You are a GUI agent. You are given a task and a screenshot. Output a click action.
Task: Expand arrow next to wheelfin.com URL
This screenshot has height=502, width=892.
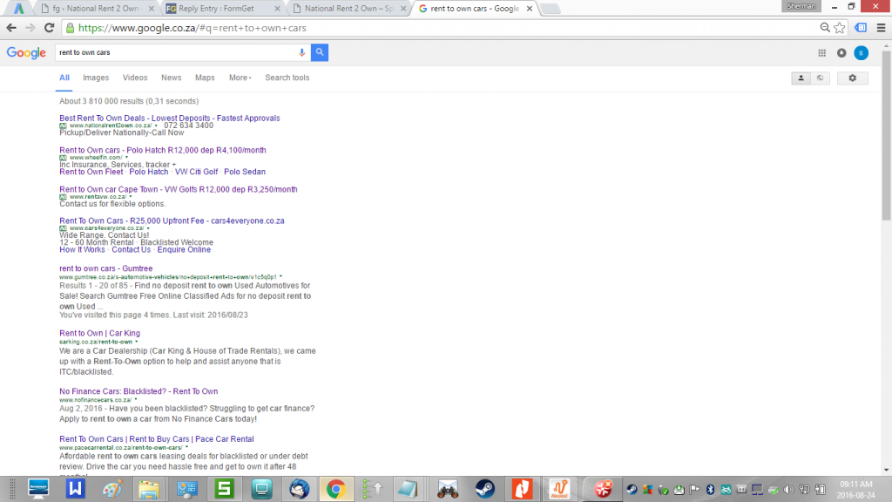pos(126,158)
